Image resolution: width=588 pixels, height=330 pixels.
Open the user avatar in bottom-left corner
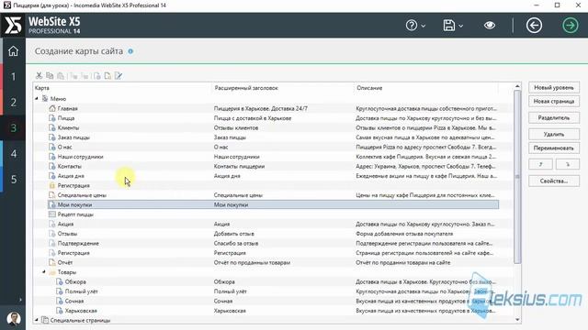(14, 318)
